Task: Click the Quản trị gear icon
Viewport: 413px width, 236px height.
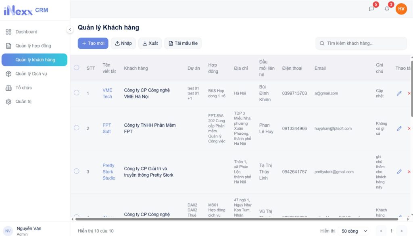Action: 9,101
